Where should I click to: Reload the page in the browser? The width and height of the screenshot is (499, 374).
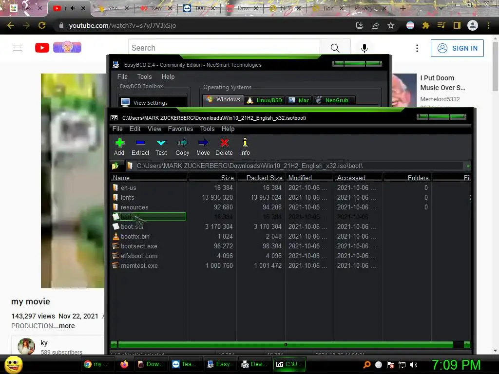[42, 25]
